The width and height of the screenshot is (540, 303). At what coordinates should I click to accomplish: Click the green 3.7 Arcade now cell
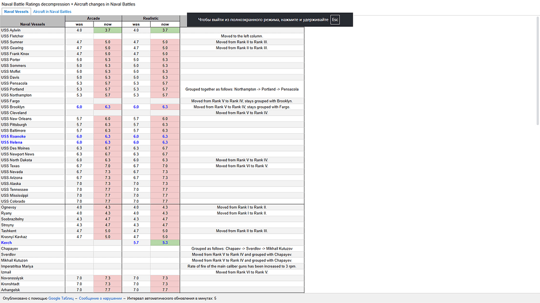tap(107, 30)
